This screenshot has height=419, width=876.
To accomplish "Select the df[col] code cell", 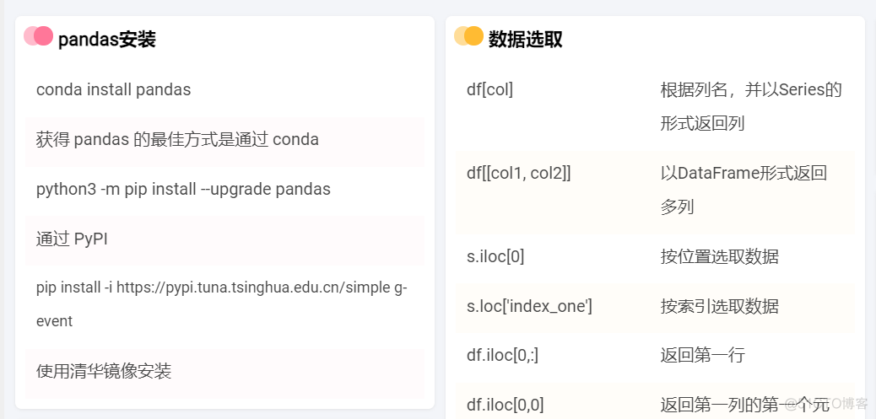I will click(x=489, y=89).
